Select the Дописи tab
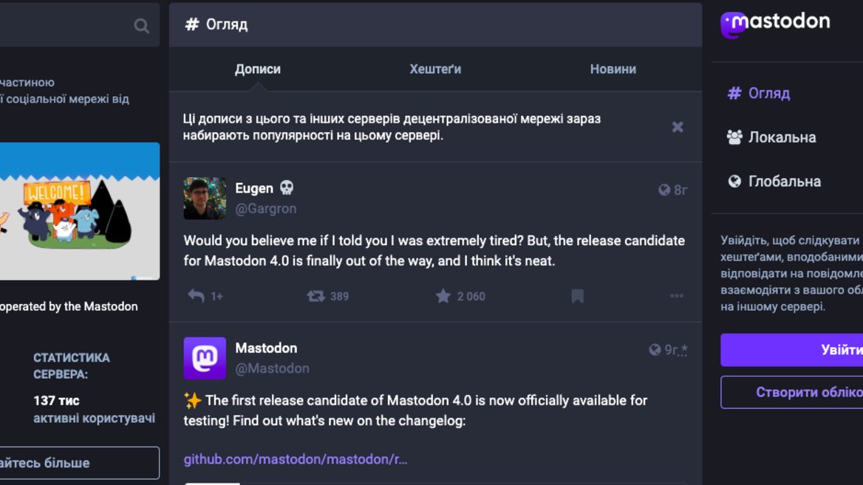Viewport: 863px width, 485px height. (258, 69)
